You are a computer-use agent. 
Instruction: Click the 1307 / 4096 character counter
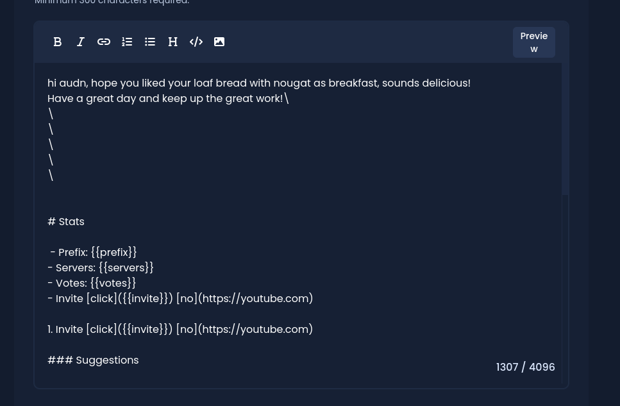(x=525, y=367)
